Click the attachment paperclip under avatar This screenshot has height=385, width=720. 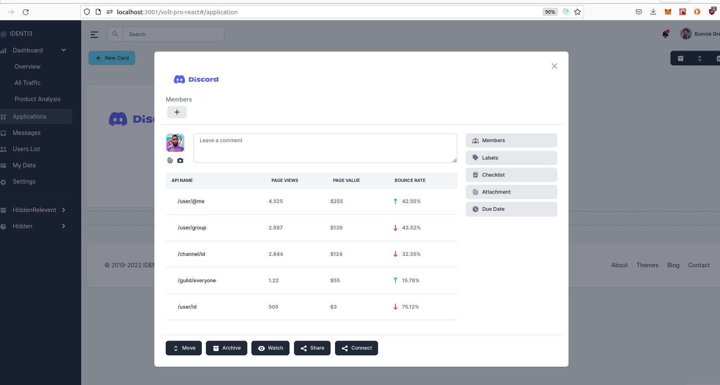(x=170, y=160)
